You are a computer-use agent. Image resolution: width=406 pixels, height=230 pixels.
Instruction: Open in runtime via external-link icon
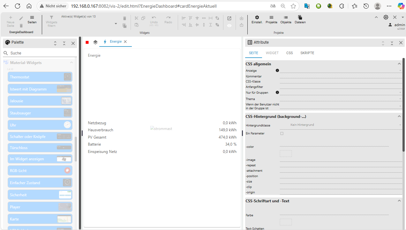[229, 18]
